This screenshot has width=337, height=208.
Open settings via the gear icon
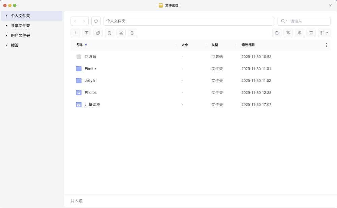pyautogui.click(x=300, y=33)
